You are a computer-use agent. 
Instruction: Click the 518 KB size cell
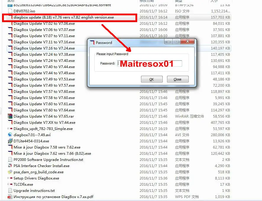point(224,172)
